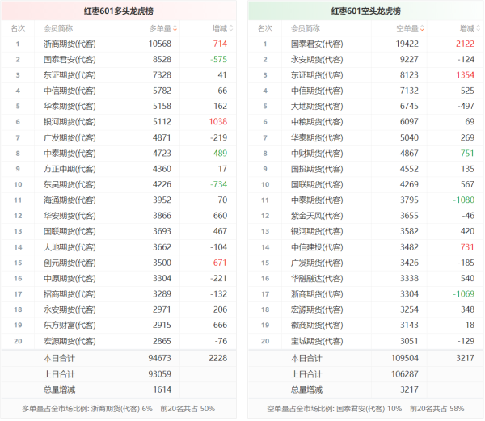Click long volume value 2865
485x421 pixels.
(x=162, y=341)
